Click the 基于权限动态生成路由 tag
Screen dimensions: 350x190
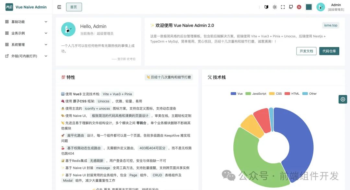84,148
